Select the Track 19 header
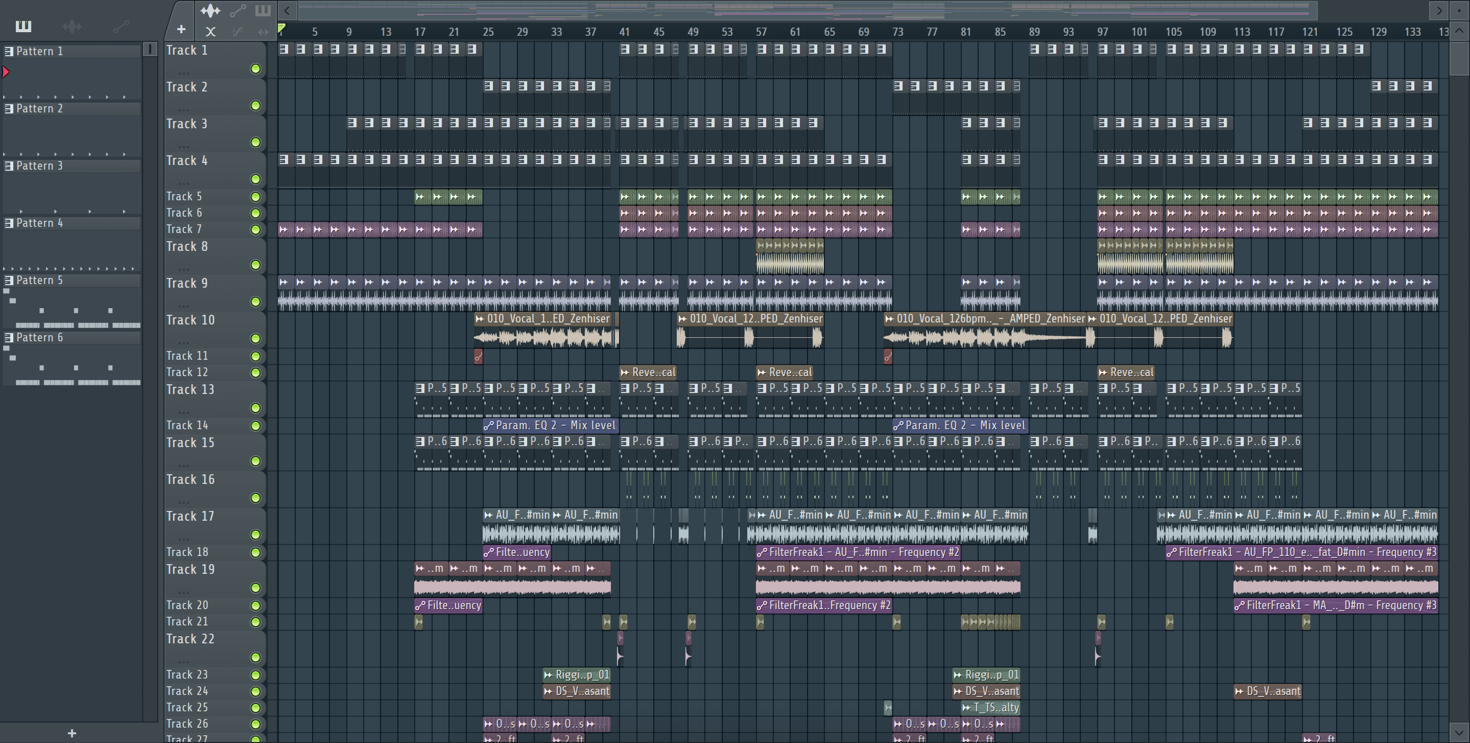 (x=215, y=578)
